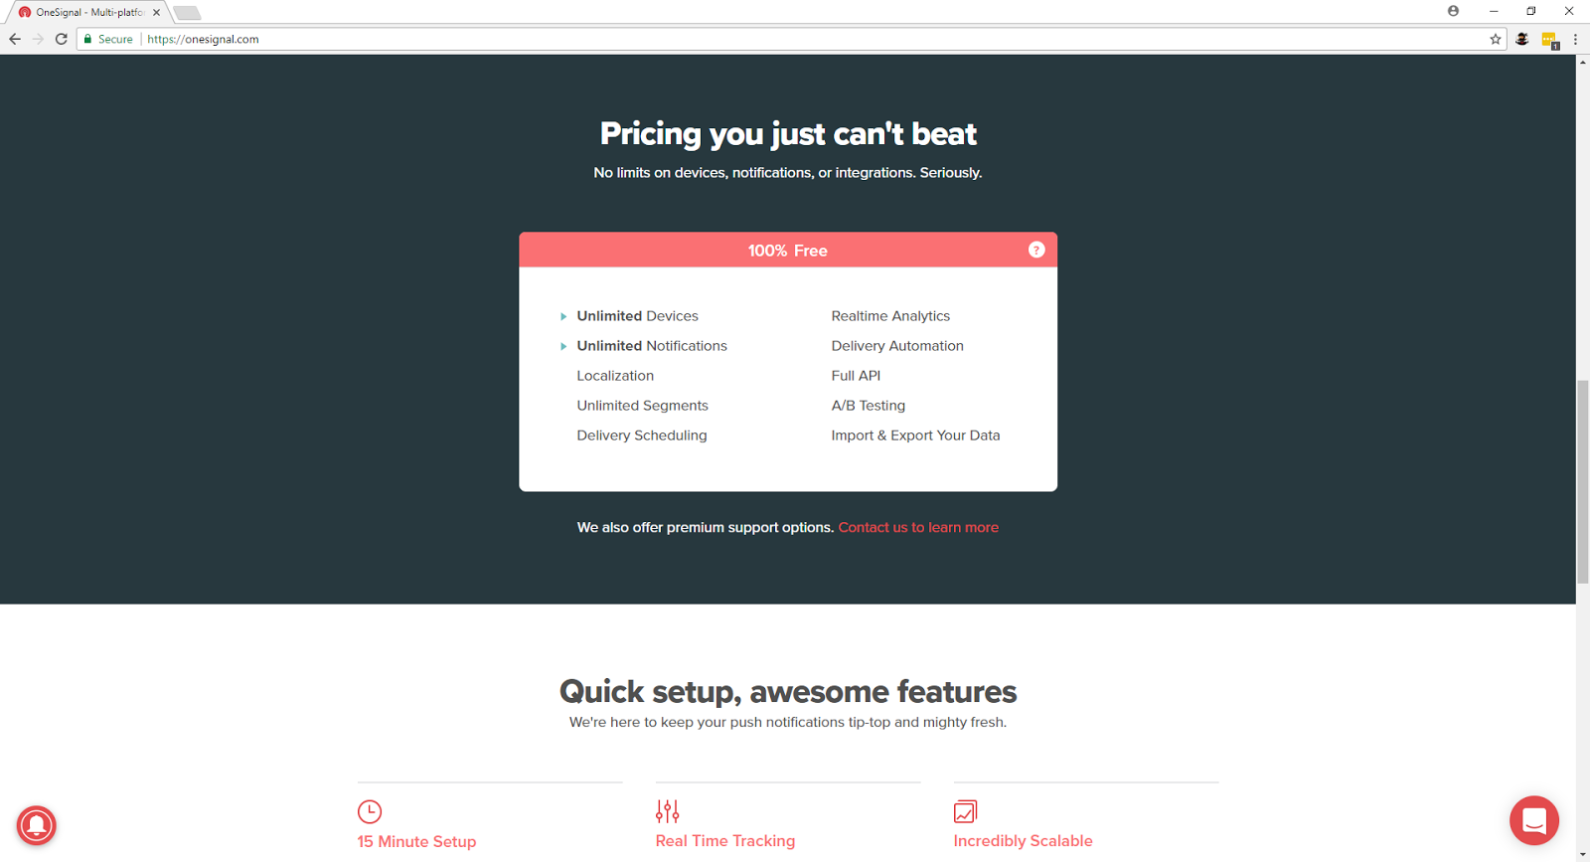Click the A/B Testing feature text
This screenshot has width=1590, height=862.
click(x=869, y=406)
